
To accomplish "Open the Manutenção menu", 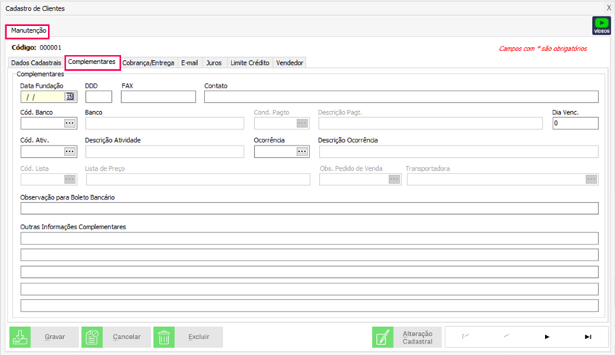I will [x=29, y=31].
